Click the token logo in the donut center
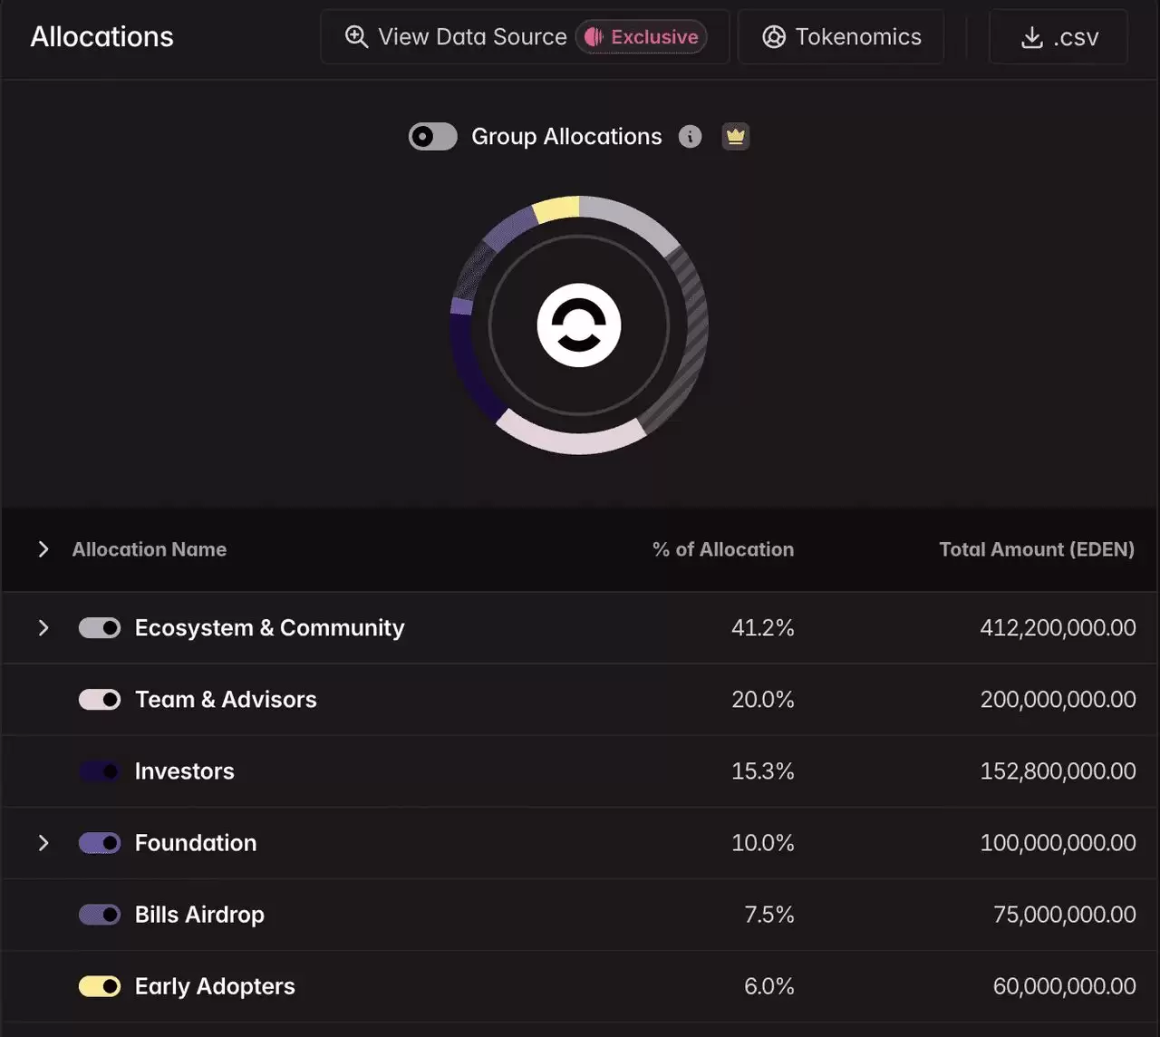This screenshot has height=1037, width=1160. 579,325
